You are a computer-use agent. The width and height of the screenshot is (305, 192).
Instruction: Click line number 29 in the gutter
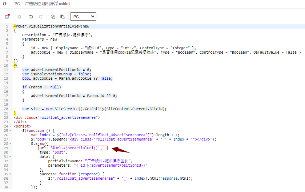pos(5,148)
